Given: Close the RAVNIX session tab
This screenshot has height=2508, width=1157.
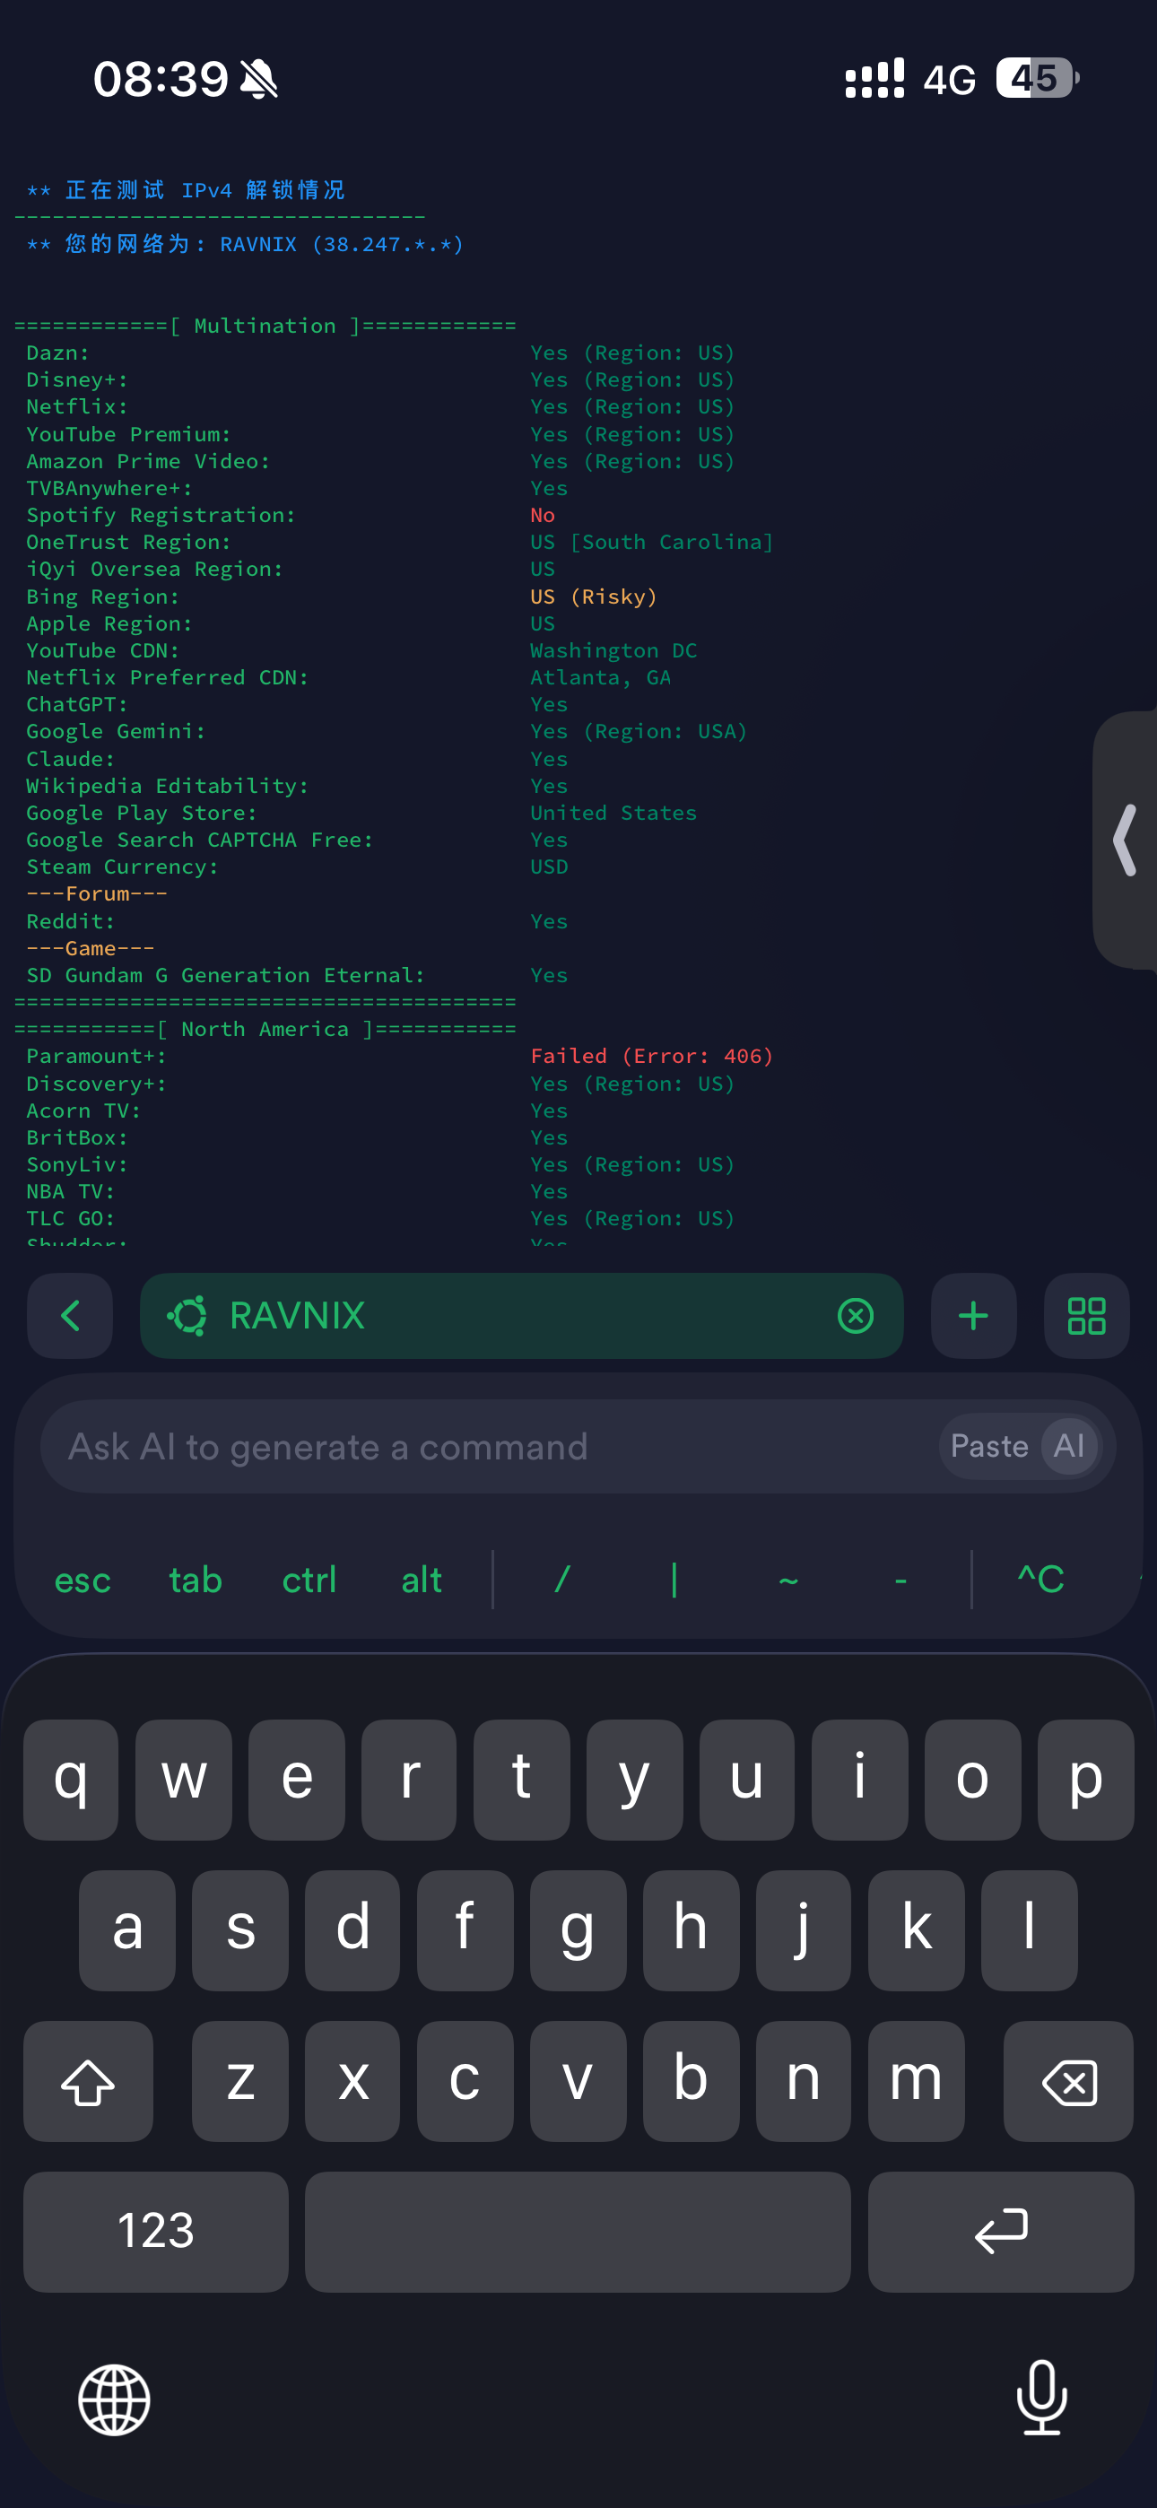Looking at the screenshot, I should (855, 1315).
